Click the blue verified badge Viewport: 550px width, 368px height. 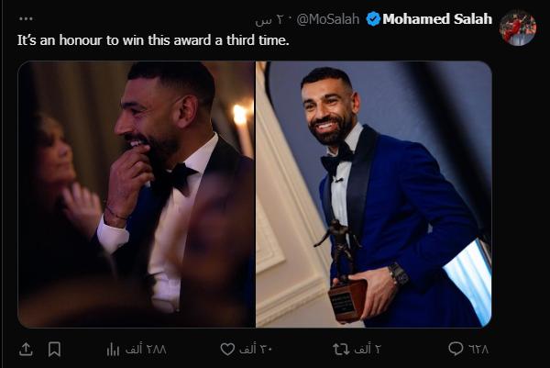tap(373, 19)
